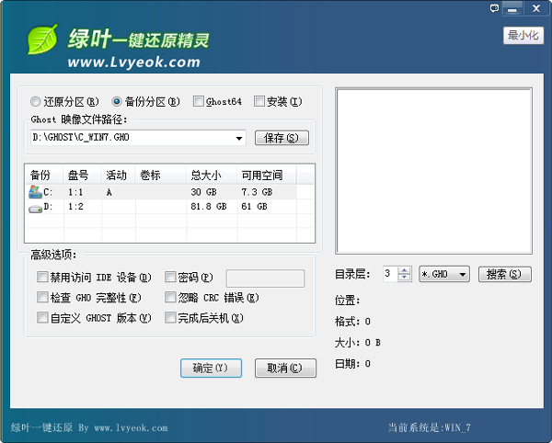Click the 活动 column header
The width and height of the screenshot is (552, 443).
coord(118,175)
